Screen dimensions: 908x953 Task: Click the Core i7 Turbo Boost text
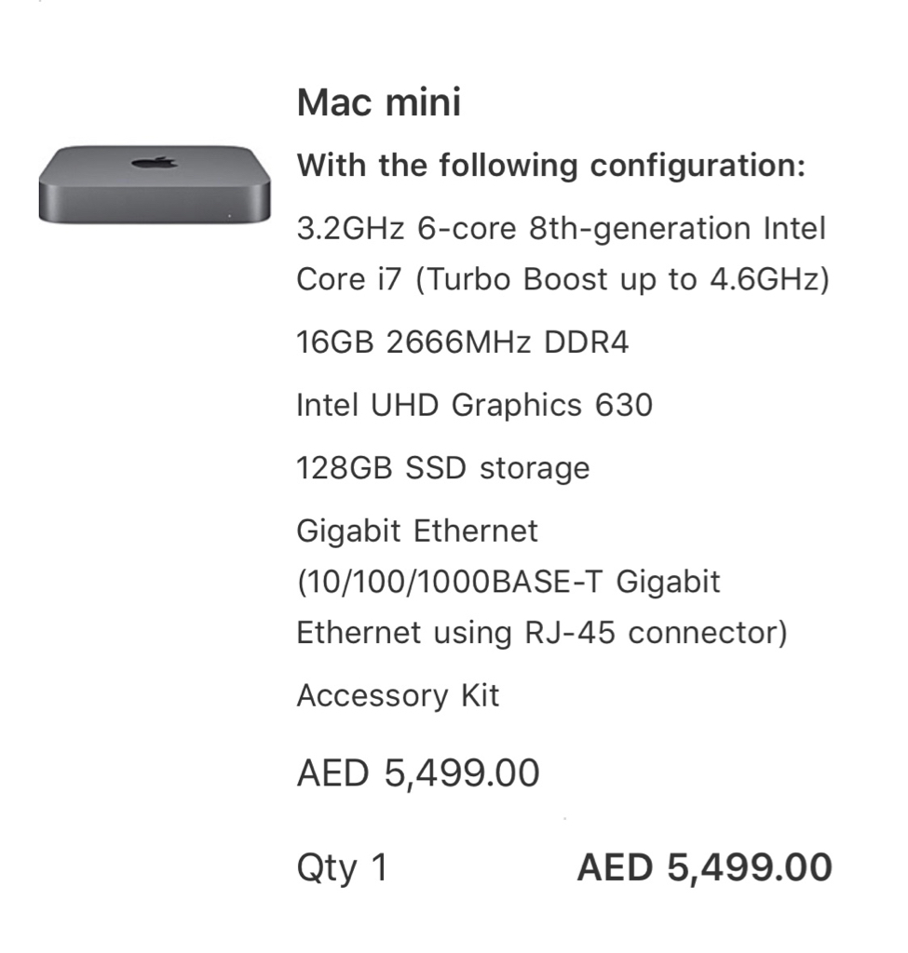pos(562,279)
